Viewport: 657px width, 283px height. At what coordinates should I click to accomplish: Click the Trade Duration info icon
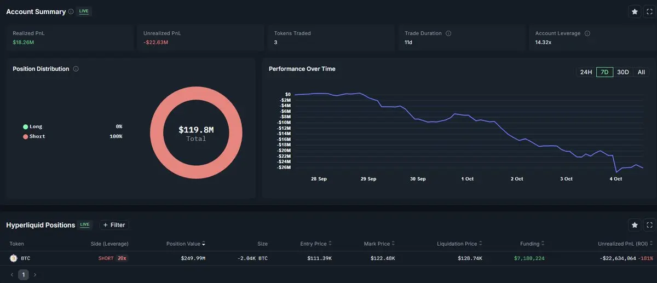(448, 33)
